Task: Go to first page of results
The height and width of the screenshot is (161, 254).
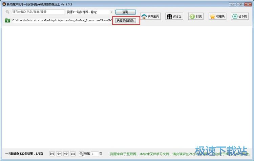Action: pyautogui.click(x=52, y=154)
